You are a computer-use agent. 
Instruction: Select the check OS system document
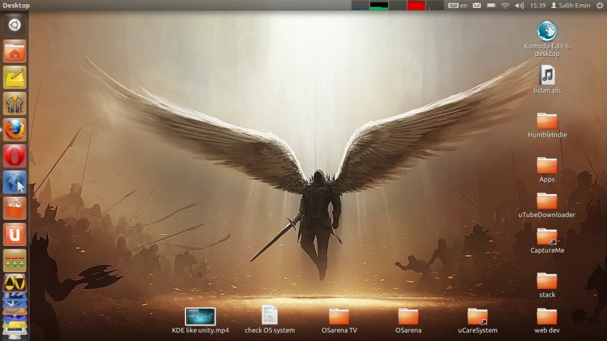click(x=269, y=319)
